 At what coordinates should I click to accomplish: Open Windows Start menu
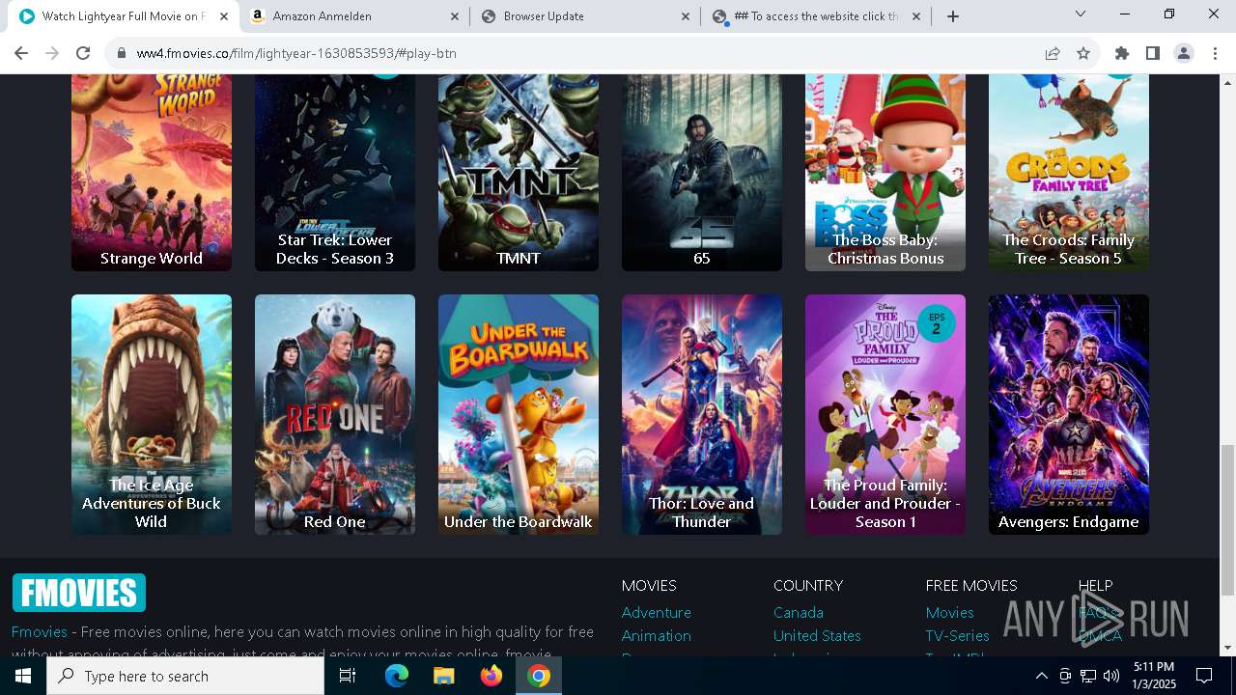(23, 676)
